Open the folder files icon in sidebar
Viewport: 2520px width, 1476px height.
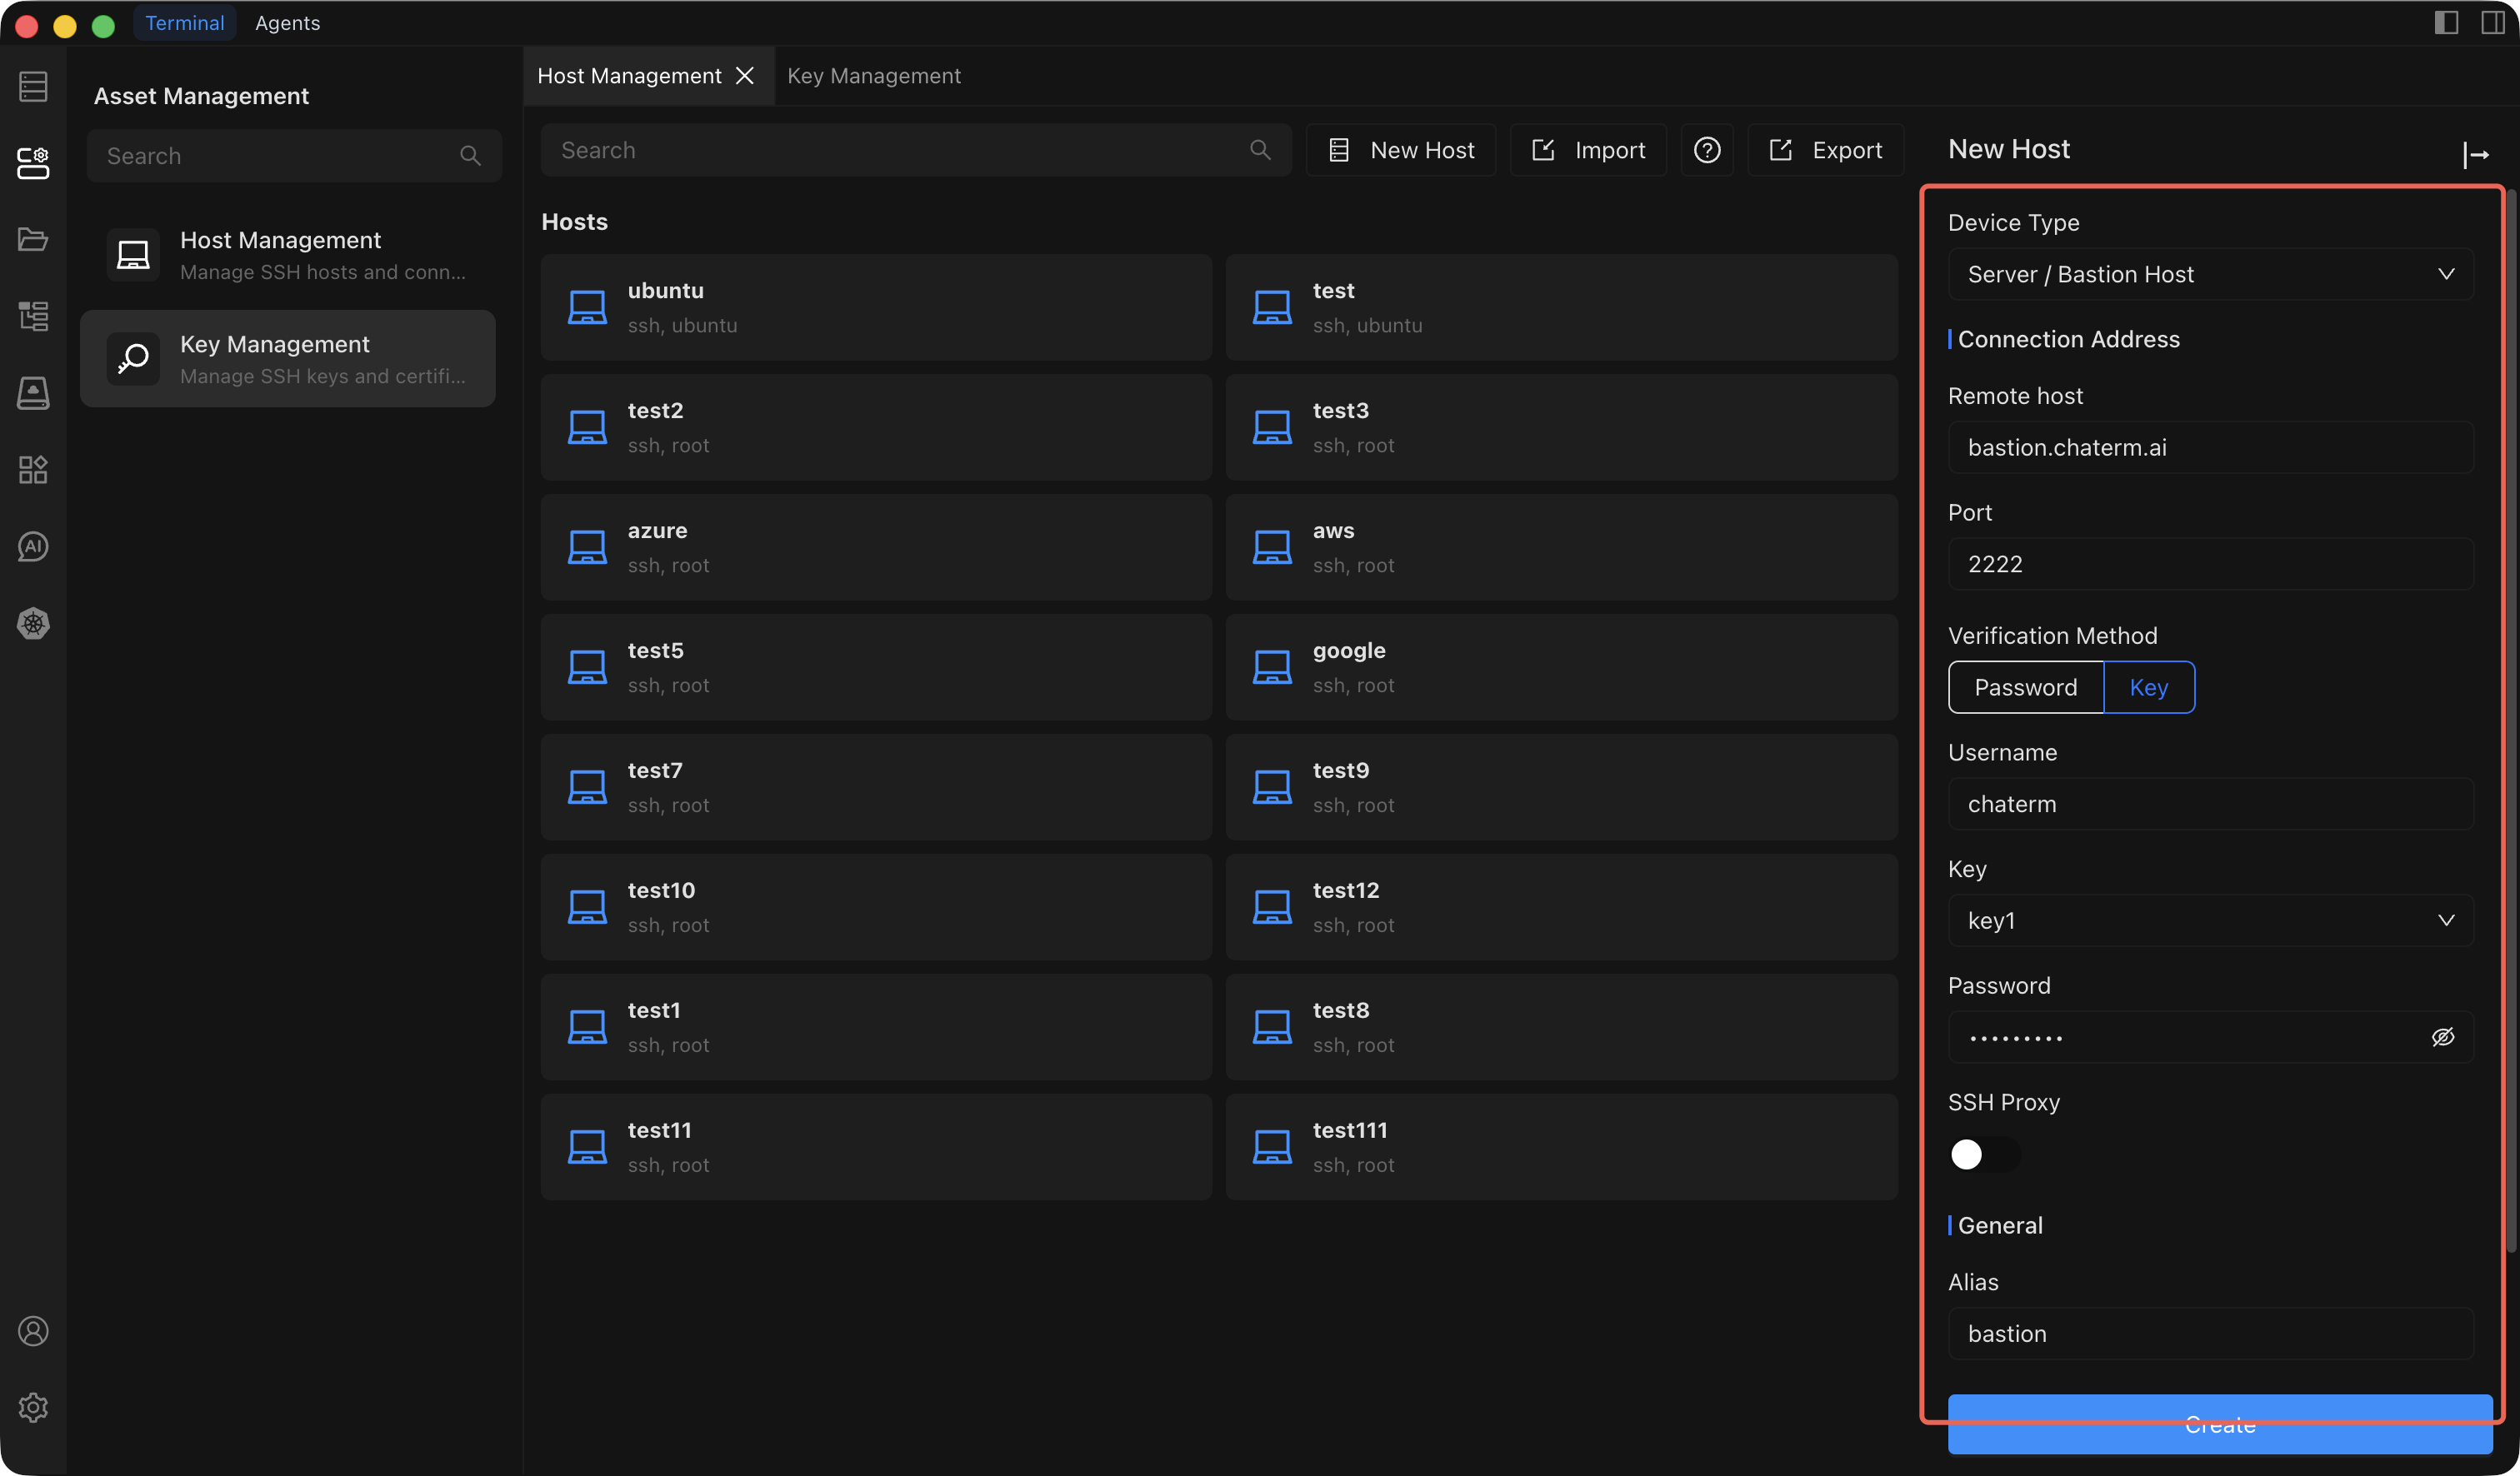(x=33, y=240)
